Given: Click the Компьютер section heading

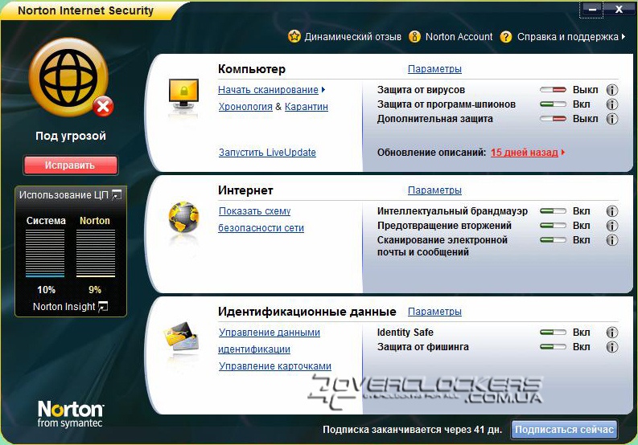Looking at the screenshot, I should (252, 69).
